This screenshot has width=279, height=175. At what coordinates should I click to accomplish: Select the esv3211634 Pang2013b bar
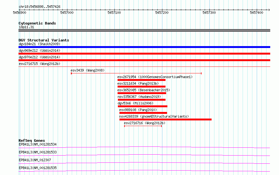[x=141, y=87]
